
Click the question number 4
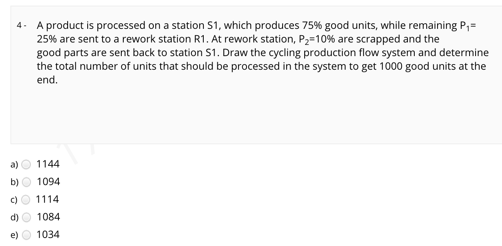[20, 25]
